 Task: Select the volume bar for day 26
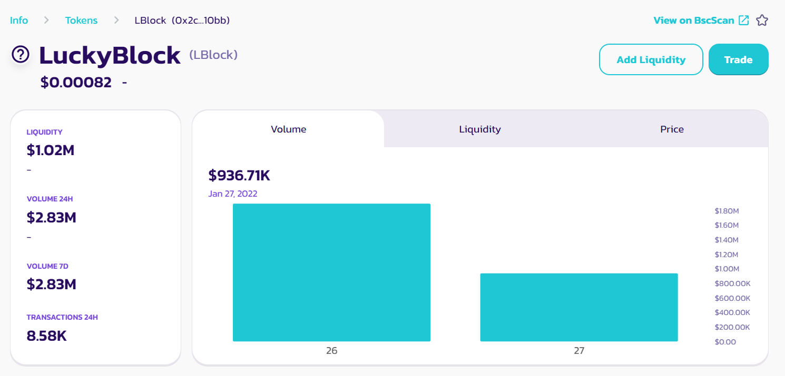pos(331,272)
